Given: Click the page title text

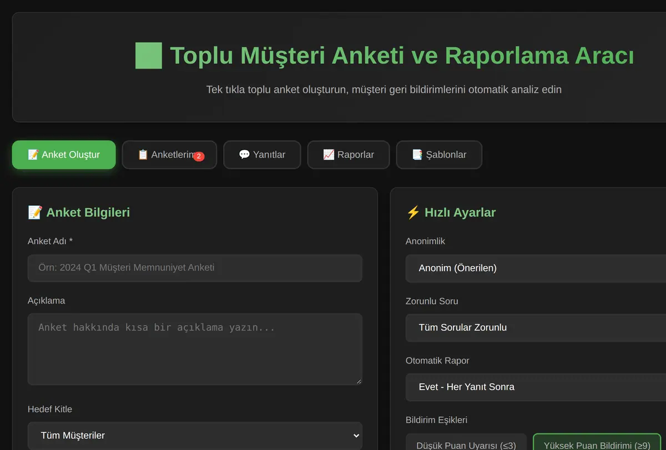Looking at the screenshot, I should [x=402, y=55].
